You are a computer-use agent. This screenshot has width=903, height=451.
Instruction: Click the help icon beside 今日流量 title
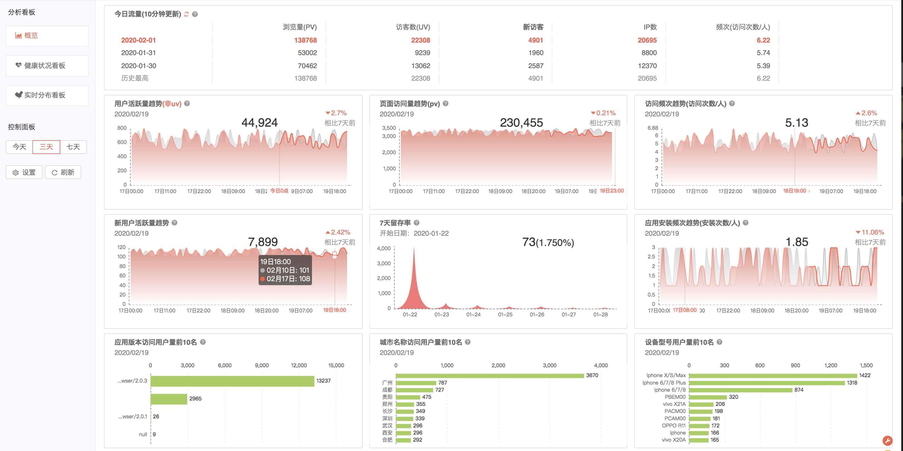tap(195, 14)
